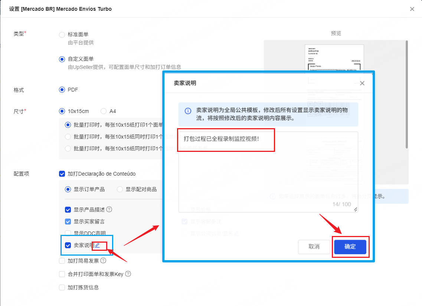The image size is (422, 306).
Task: Choose PDF format radio button
Action: (62, 90)
